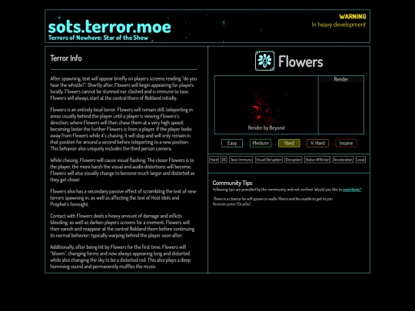Click the small Hard tag

(214, 160)
